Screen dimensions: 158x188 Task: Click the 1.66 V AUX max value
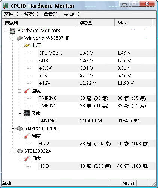pyautogui.click(x=124, y=61)
